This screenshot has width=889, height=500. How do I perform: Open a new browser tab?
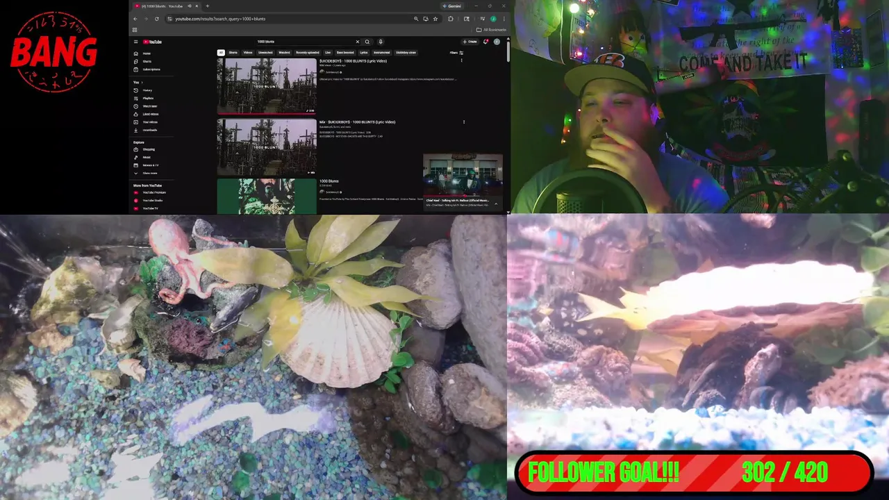[207, 6]
